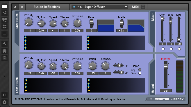191x107 pixels.
Task: Click the Echo Fusion Stereo knob
Action: coord(65,66)
